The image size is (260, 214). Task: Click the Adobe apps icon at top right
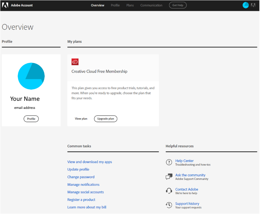tap(253, 5)
